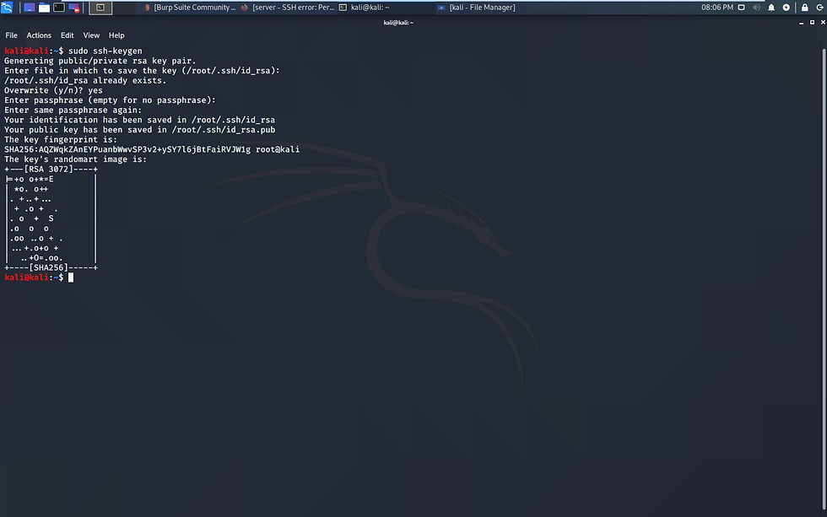Viewport: 827px width, 517px height.
Task: Open the Edit menu
Action: pos(67,35)
